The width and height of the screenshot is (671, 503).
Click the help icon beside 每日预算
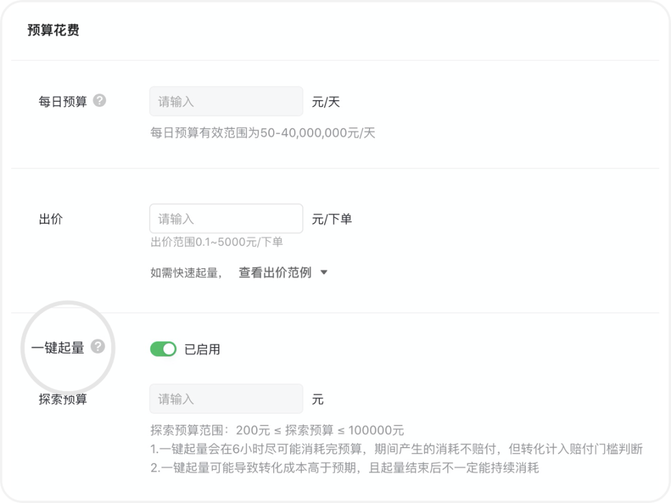coord(99,101)
